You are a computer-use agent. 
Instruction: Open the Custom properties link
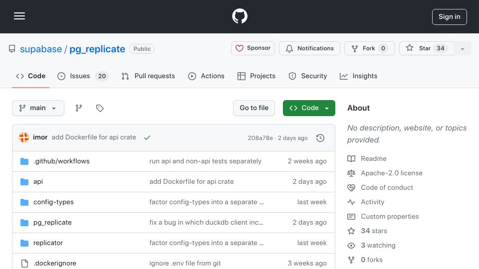390,216
